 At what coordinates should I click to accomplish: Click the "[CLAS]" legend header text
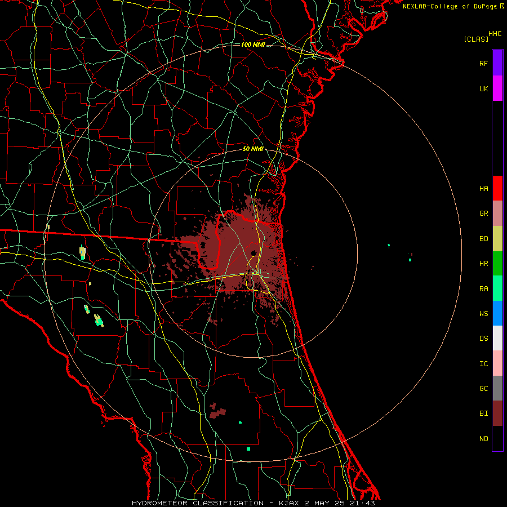coord(476,39)
